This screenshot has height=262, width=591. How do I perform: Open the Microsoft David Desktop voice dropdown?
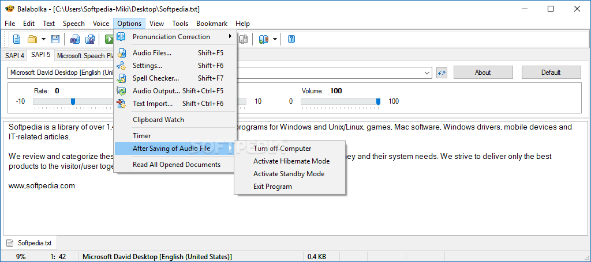[428, 73]
